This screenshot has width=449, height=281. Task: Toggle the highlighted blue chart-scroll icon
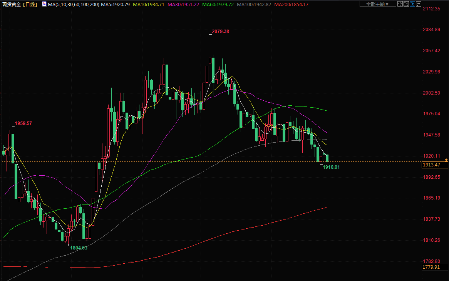point(412,4)
